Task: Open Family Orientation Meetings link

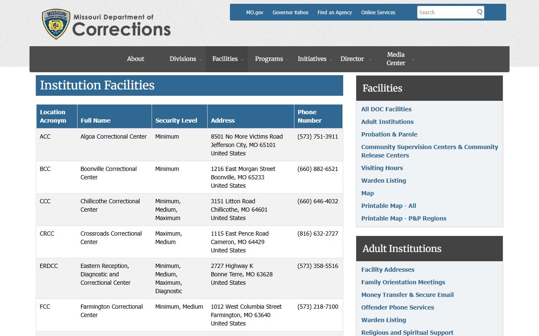Action: (x=403, y=282)
